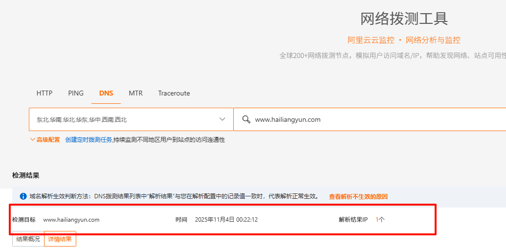This screenshot has height=248, width=506.
Task: Click the 阿里云云监控 link
Action: pos(371,40)
